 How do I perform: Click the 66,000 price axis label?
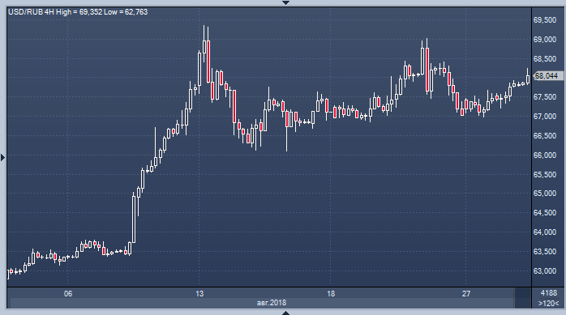click(545, 155)
